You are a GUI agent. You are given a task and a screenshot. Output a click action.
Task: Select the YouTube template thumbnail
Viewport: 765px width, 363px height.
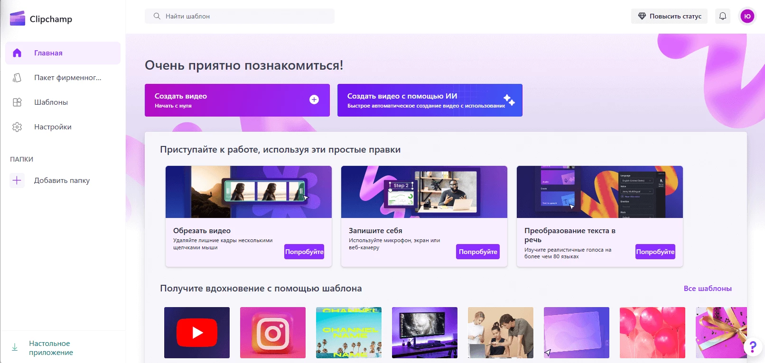pyautogui.click(x=197, y=333)
